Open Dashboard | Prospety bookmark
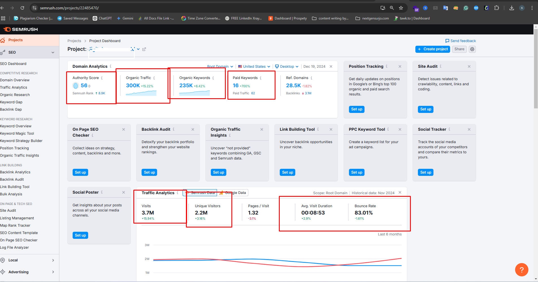Image resolution: width=538 pixels, height=282 pixels. 288,18
